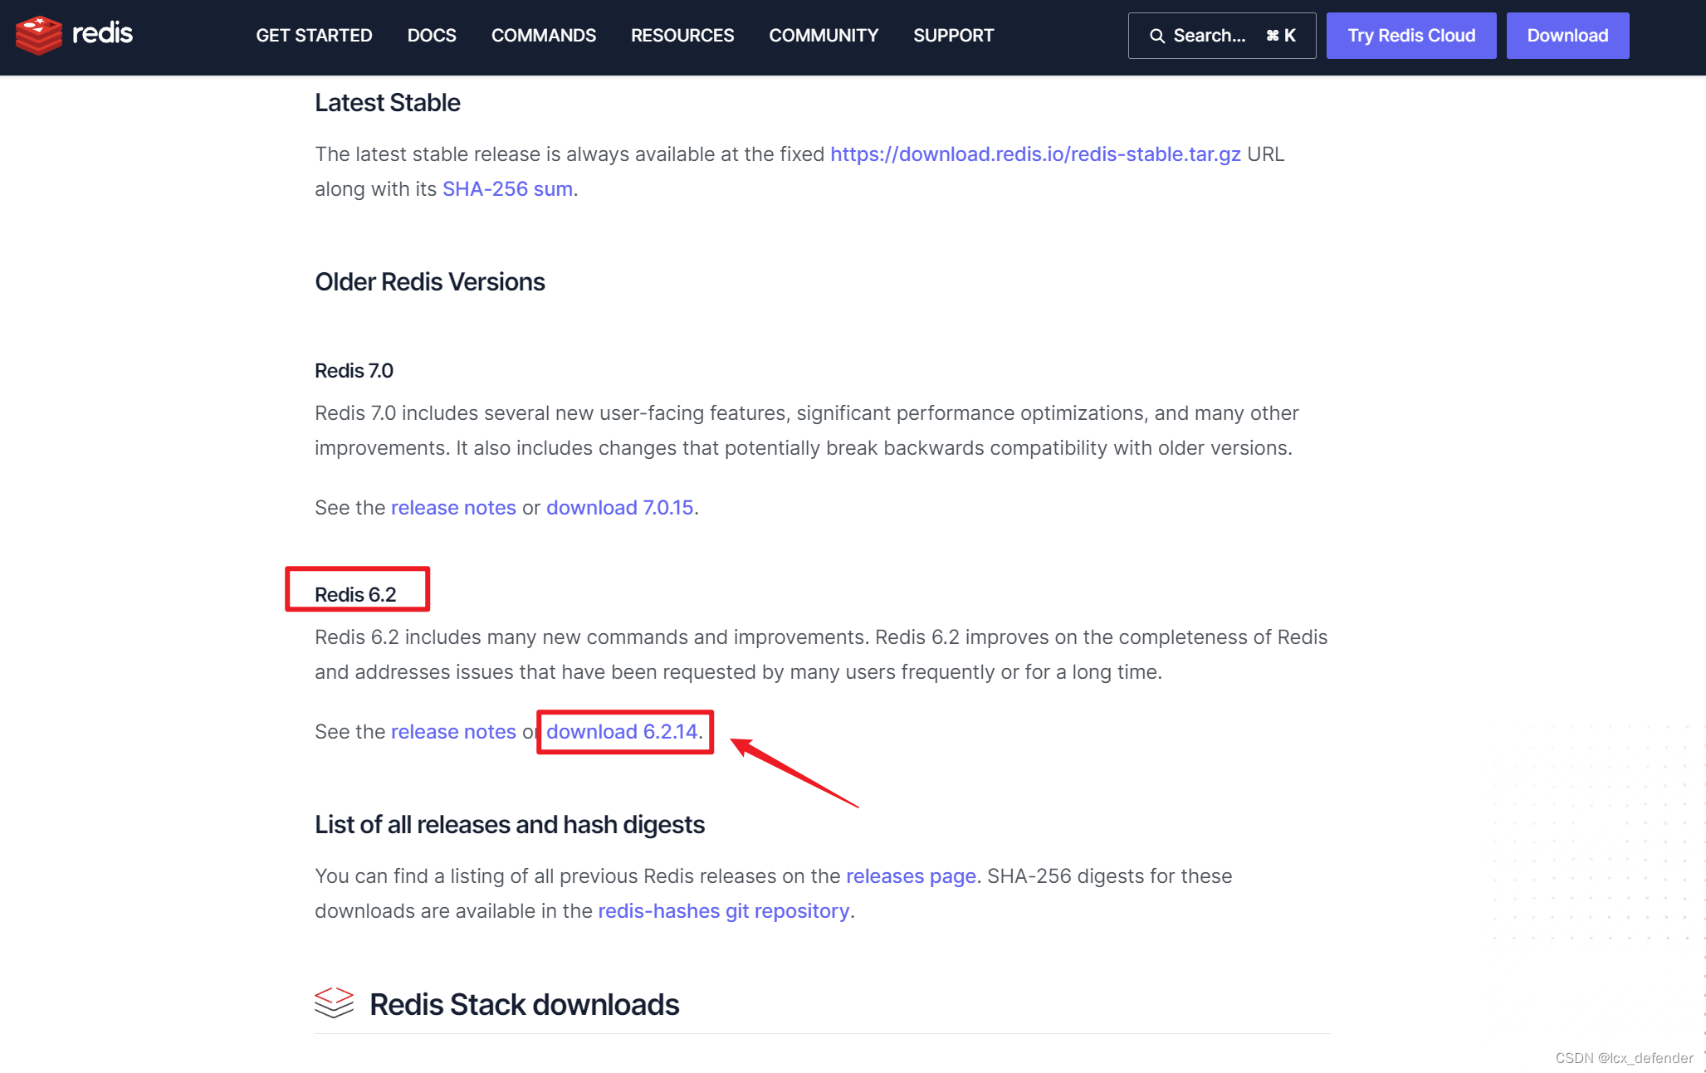Click the Download button
The height and width of the screenshot is (1073, 1706).
pyautogui.click(x=1567, y=35)
